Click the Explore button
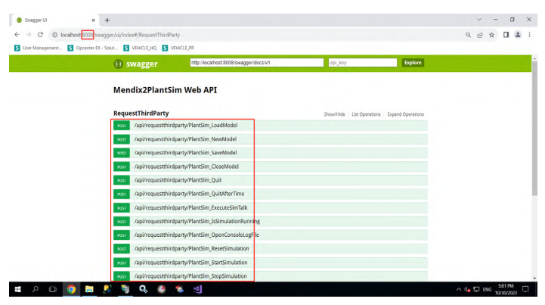Image resolution: width=545 pixels, height=305 pixels. pos(413,63)
